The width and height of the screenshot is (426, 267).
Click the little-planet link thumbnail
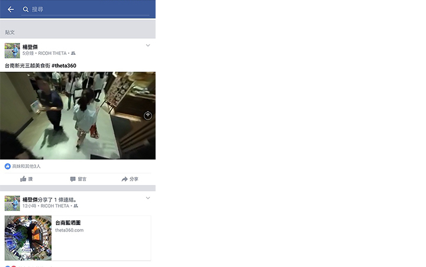pos(28,238)
